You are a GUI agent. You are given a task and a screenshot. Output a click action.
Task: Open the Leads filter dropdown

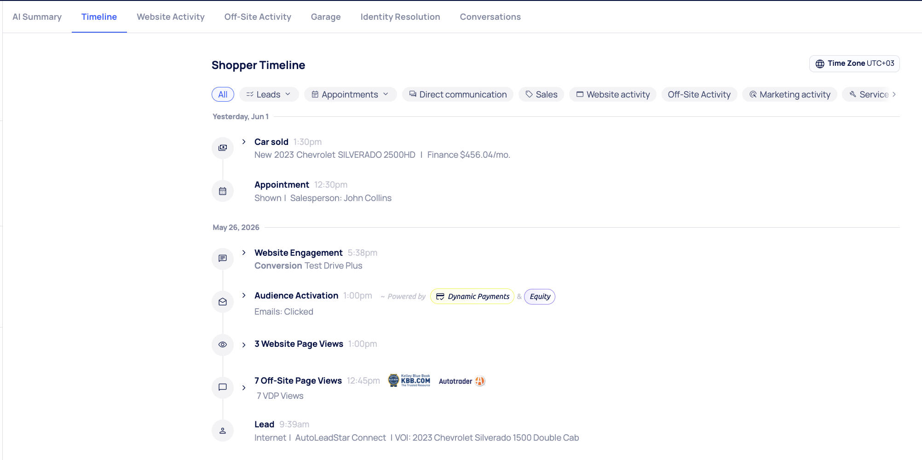(269, 94)
